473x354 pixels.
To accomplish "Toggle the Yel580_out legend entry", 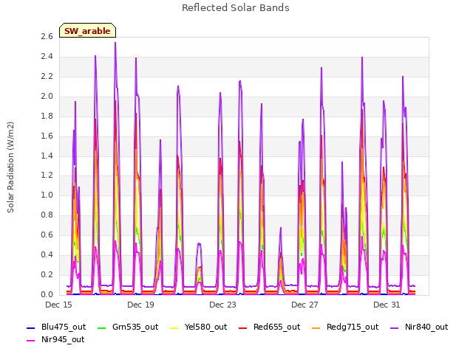I will 199,327.
